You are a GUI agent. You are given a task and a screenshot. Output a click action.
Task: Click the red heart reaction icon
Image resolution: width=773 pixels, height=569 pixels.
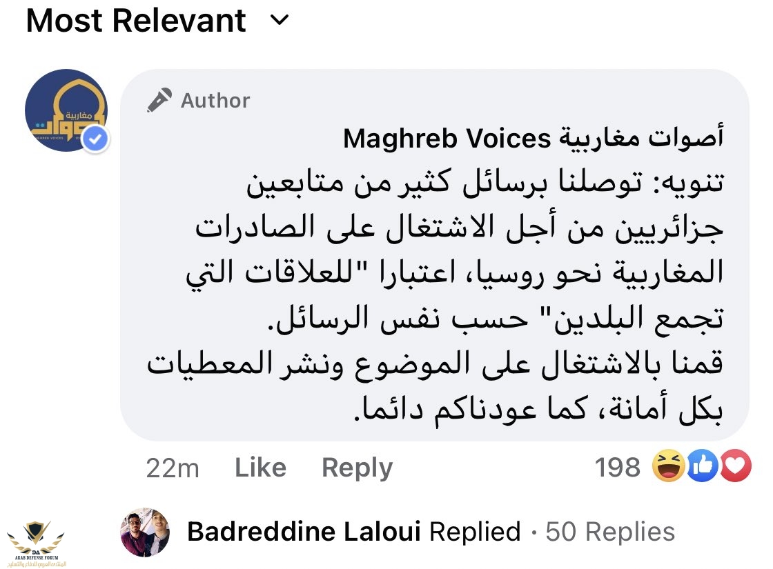[734, 468]
